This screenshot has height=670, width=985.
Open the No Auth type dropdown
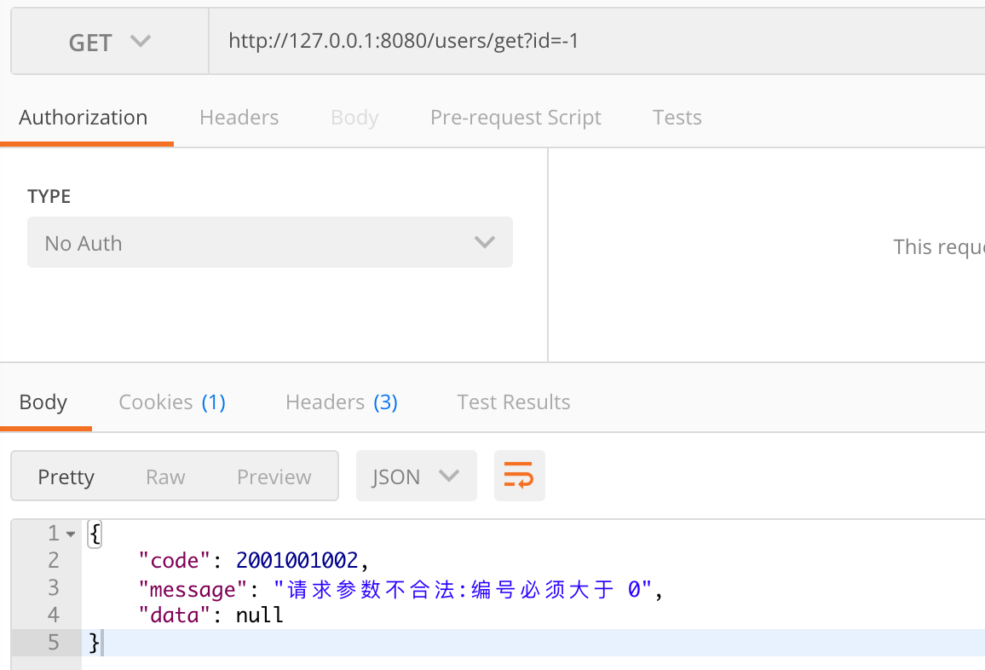click(269, 242)
